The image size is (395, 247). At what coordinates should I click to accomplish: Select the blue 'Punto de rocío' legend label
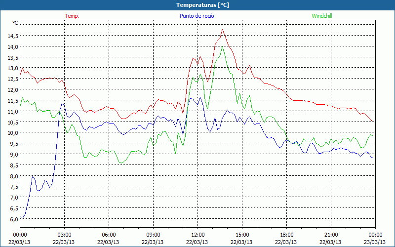pos(197,16)
